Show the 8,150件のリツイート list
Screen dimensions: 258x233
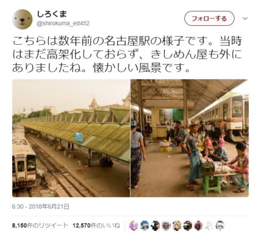coord(40,225)
